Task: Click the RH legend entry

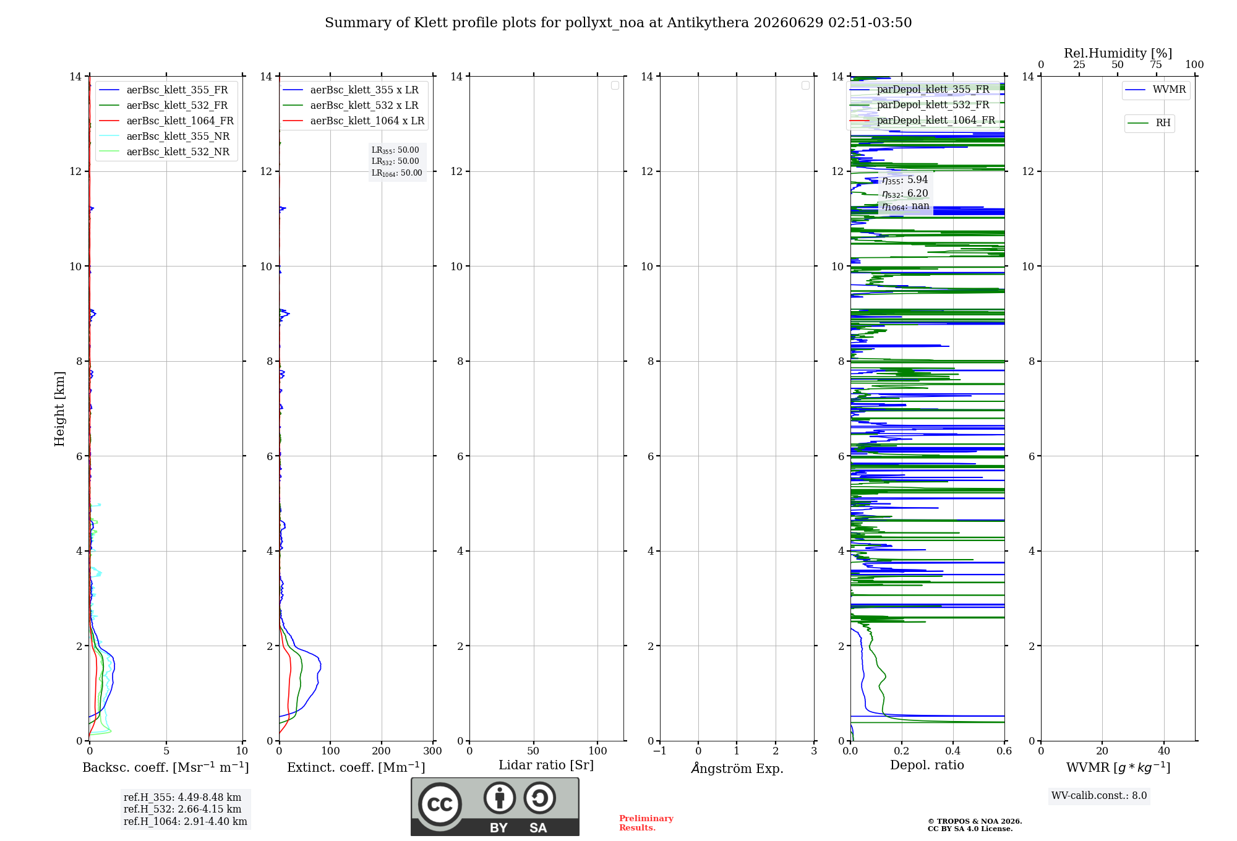Action: (1150, 122)
